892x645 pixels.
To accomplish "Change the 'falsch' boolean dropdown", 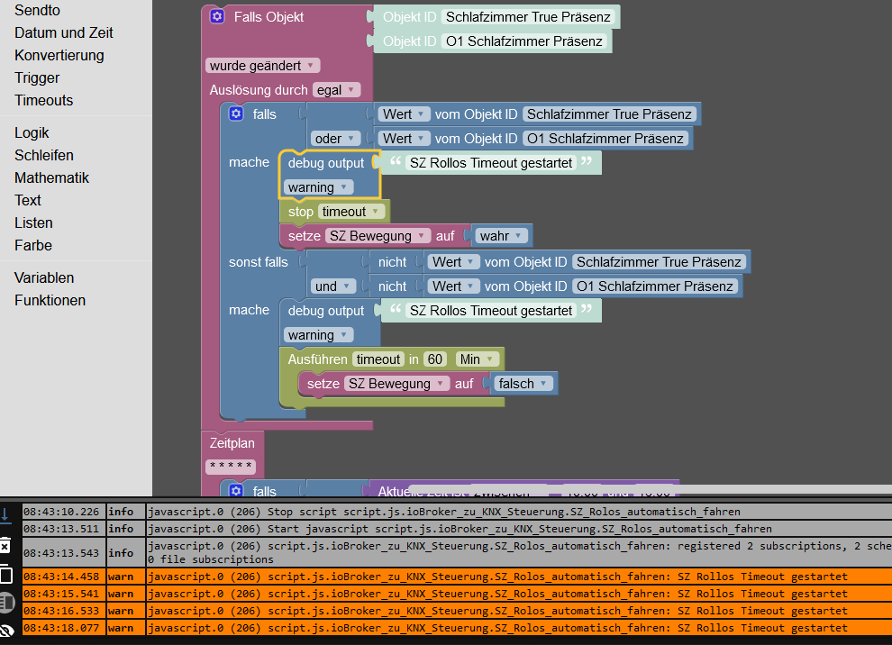I will (523, 384).
